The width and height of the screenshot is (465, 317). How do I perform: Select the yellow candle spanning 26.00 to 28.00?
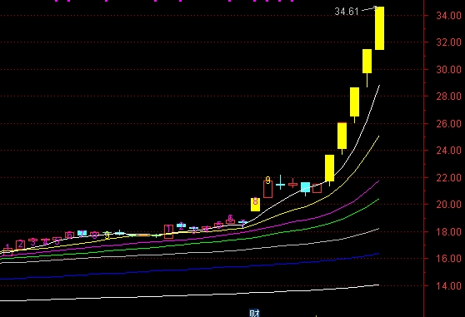tap(355, 102)
